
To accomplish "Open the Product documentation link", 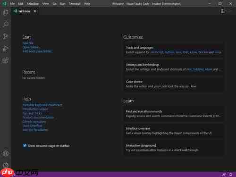I will (38, 118).
